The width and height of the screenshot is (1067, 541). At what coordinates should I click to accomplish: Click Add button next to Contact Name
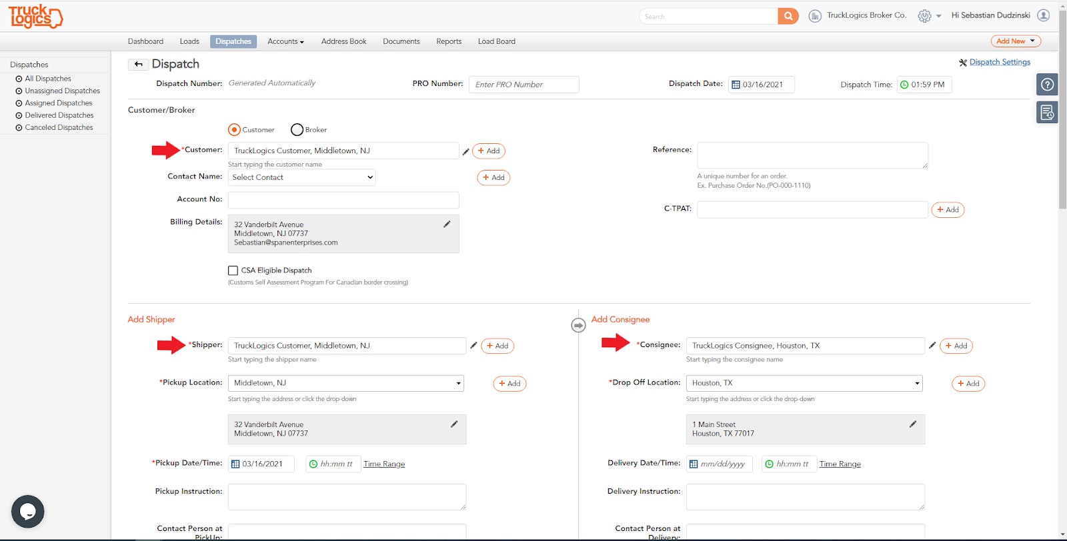(x=493, y=178)
